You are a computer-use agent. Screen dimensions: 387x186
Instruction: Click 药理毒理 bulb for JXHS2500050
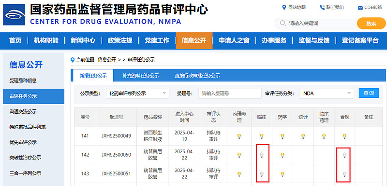pyautogui.click(x=239, y=155)
